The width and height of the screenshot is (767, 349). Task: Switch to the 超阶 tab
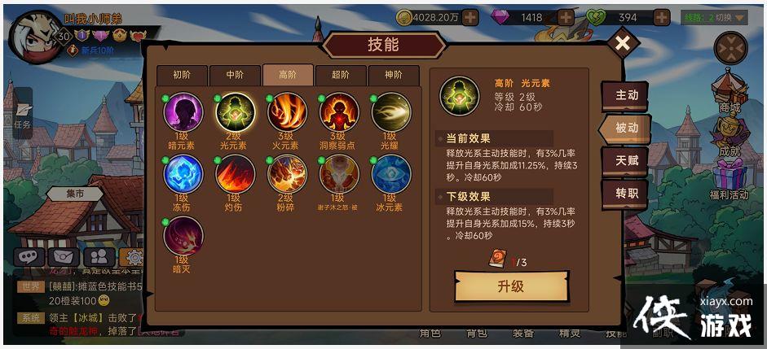(x=341, y=76)
